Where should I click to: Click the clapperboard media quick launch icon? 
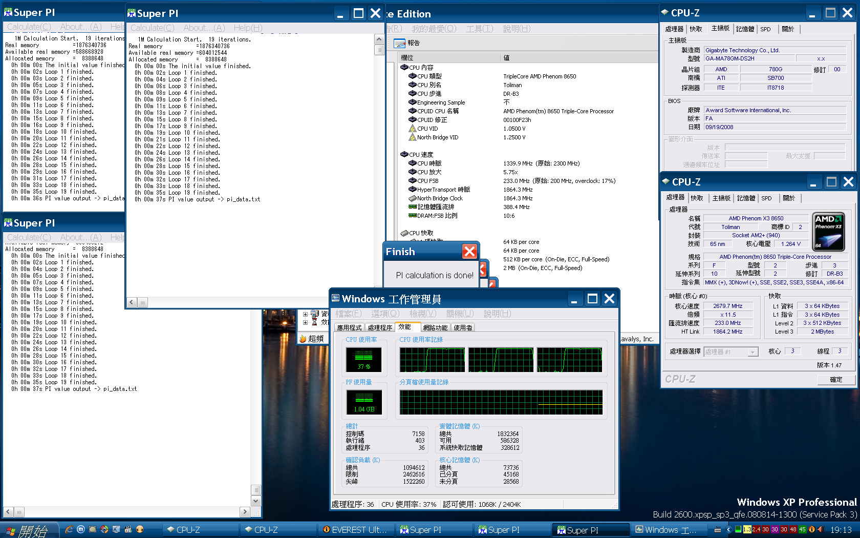point(128,529)
